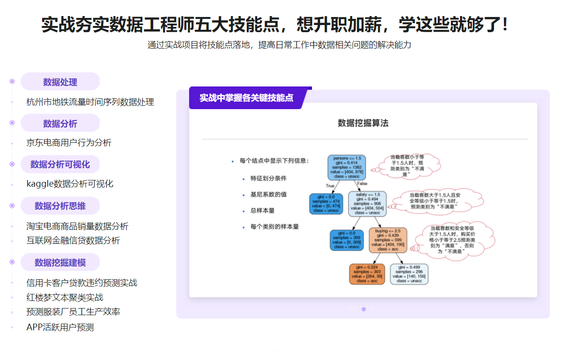Click the circle marker beside 数据分析思维
The width and height of the screenshot is (581, 352).
click(x=12, y=206)
